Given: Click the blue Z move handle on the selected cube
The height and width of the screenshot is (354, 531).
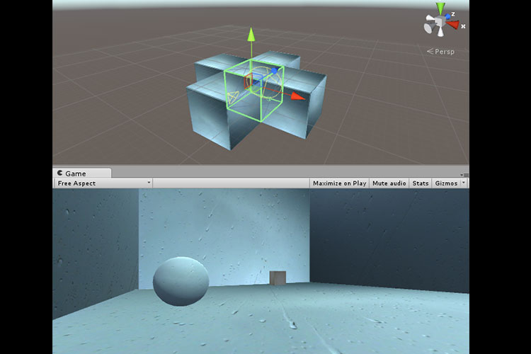Looking at the screenshot, I should click(274, 72).
